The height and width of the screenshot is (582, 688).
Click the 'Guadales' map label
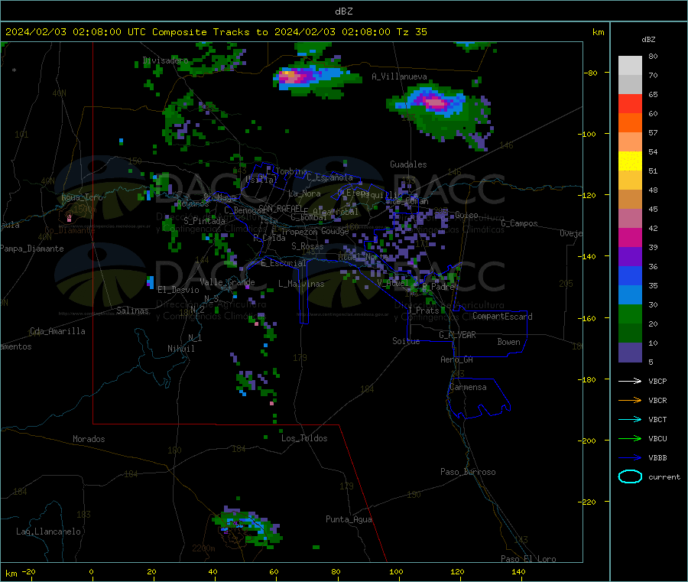[408, 164]
